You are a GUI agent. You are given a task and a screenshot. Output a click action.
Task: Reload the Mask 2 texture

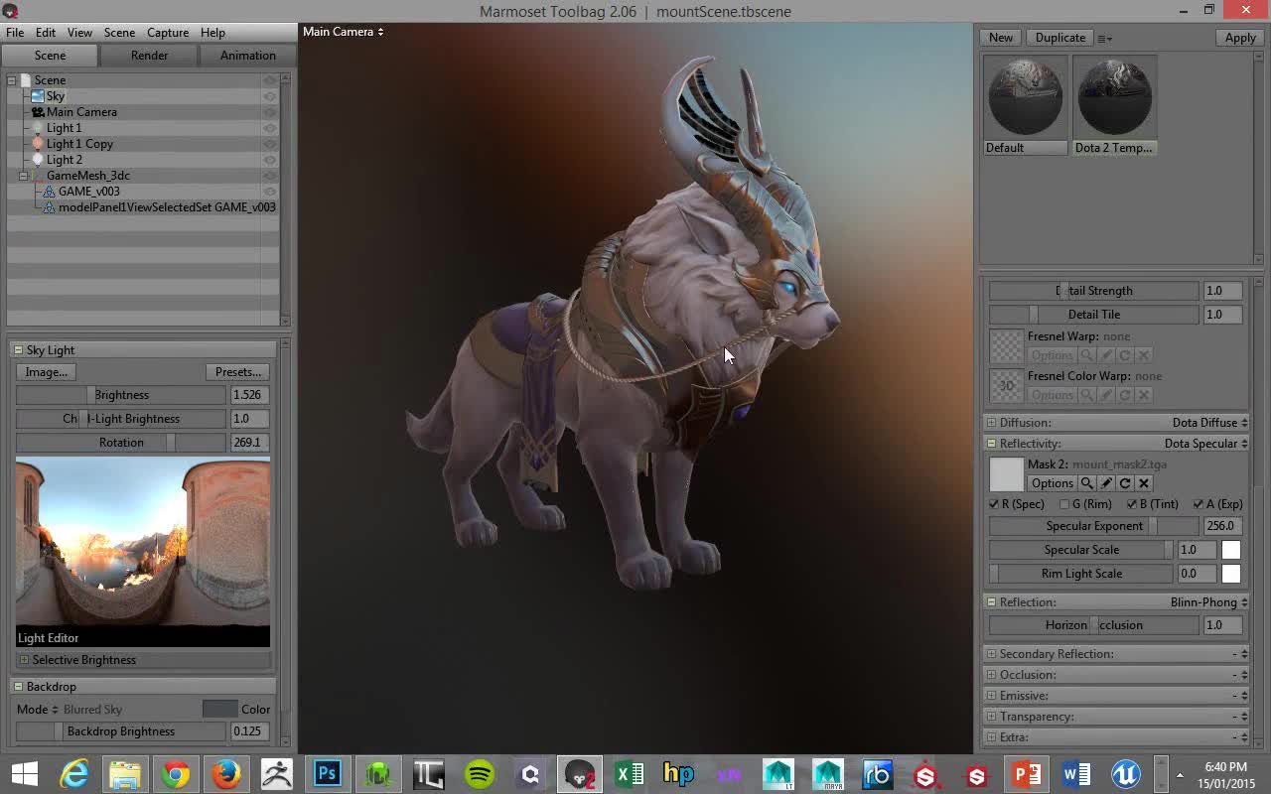click(x=1125, y=483)
